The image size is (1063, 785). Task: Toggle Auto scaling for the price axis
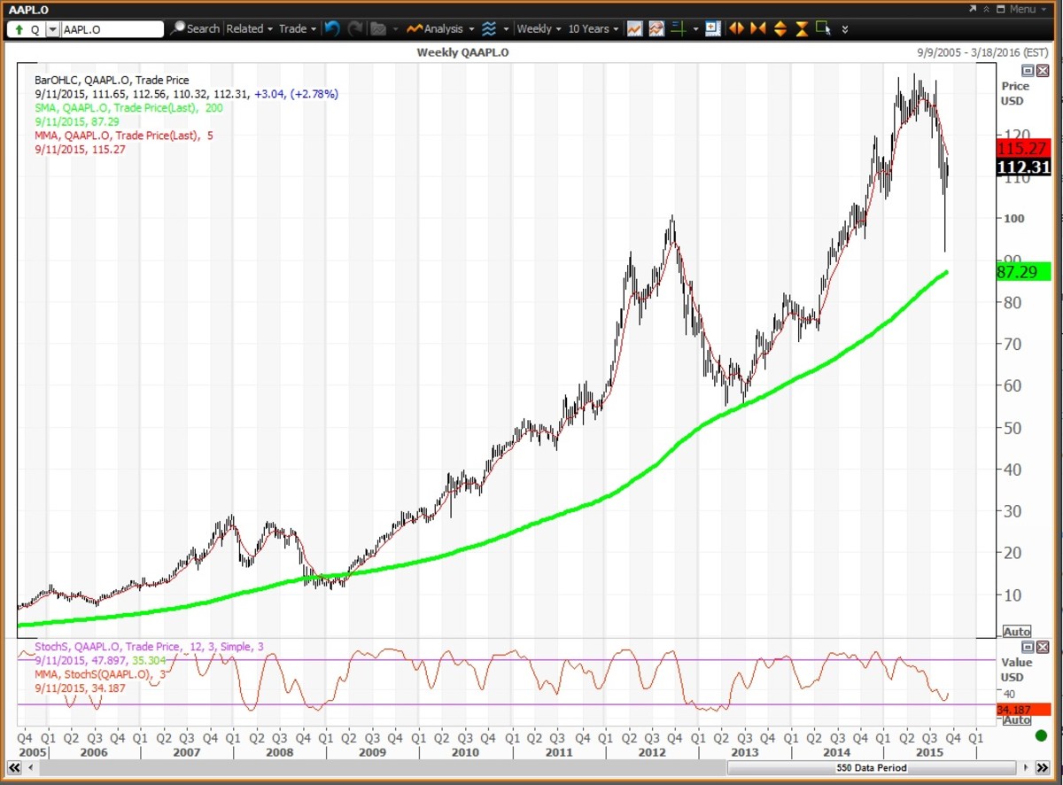pyautogui.click(x=1017, y=631)
